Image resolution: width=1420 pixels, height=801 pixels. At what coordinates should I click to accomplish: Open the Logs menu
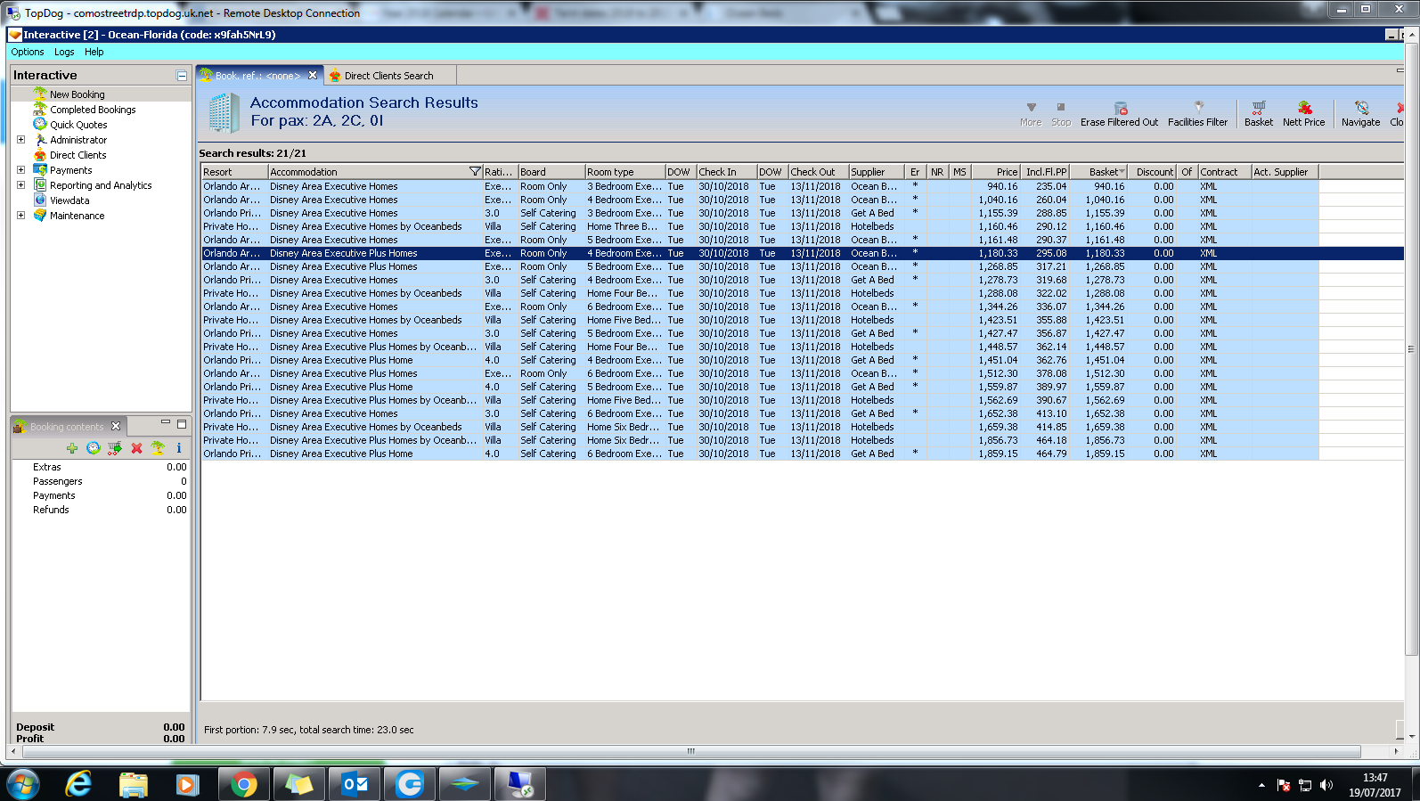click(64, 52)
